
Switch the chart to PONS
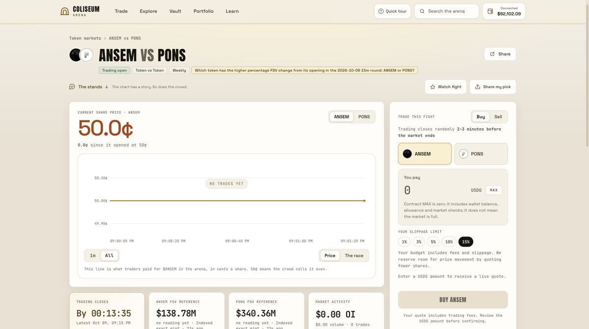point(364,117)
